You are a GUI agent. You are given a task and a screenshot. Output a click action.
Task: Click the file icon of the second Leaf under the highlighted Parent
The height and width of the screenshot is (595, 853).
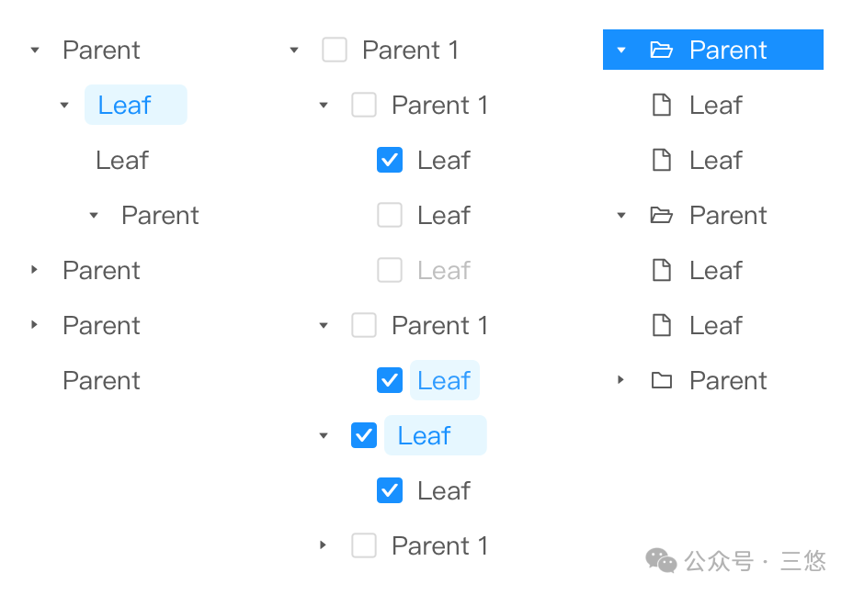[x=661, y=160]
